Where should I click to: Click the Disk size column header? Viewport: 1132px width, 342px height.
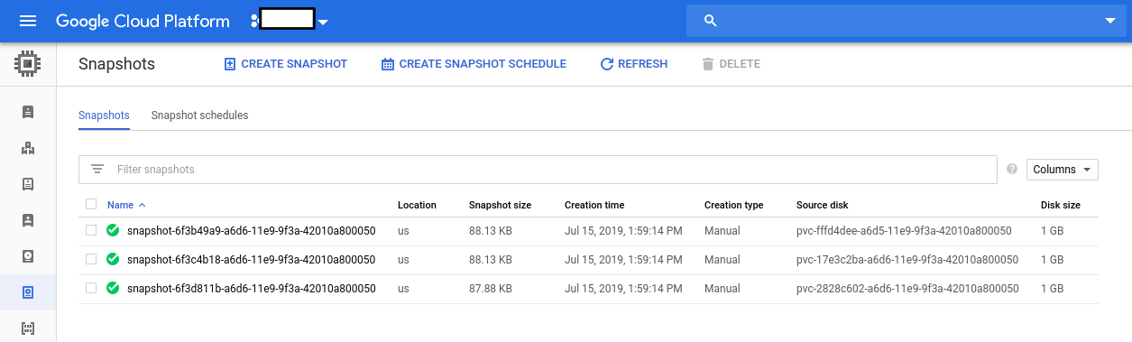(x=1060, y=205)
